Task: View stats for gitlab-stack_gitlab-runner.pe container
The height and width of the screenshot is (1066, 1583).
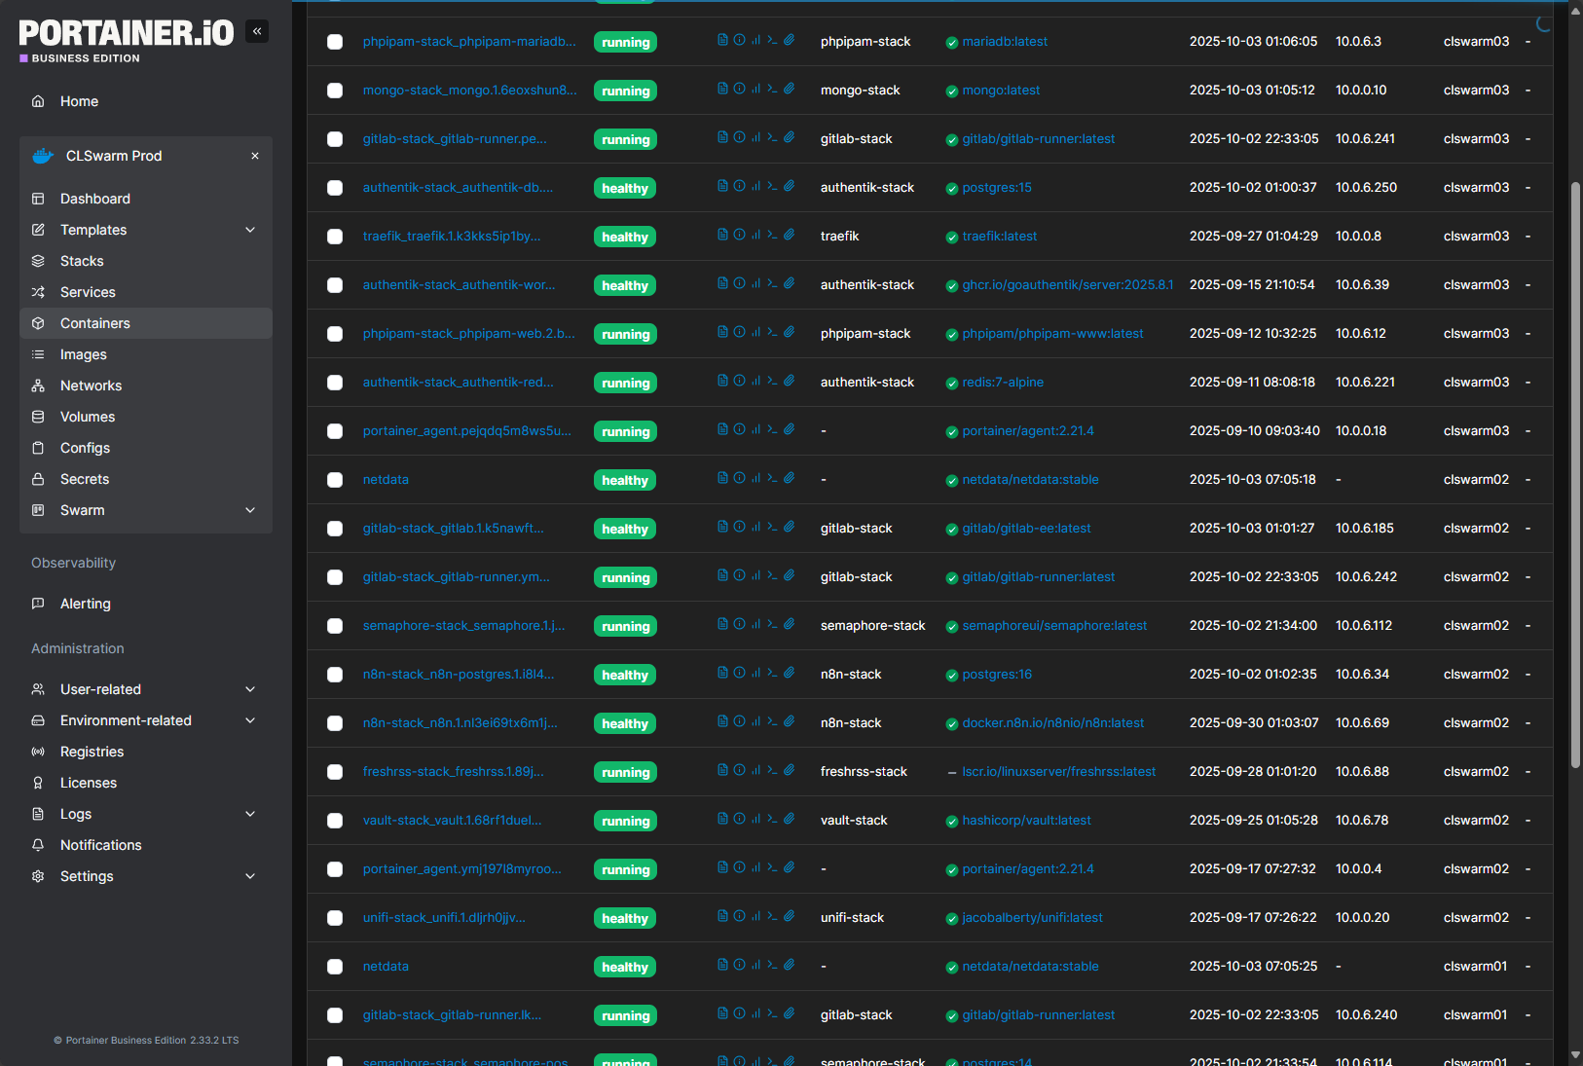Action: click(x=755, y=137)
